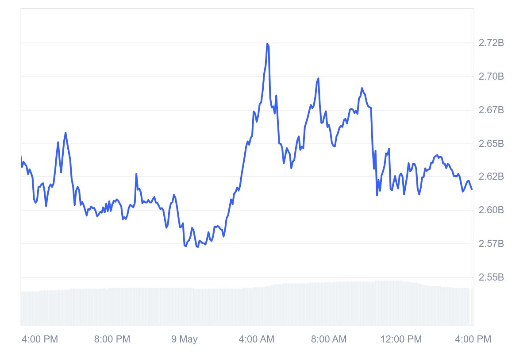The width and height of the screenshot is (531, 354).
Task: Click the rightmost 4:00 PM time label
Action: coord(473,339)
